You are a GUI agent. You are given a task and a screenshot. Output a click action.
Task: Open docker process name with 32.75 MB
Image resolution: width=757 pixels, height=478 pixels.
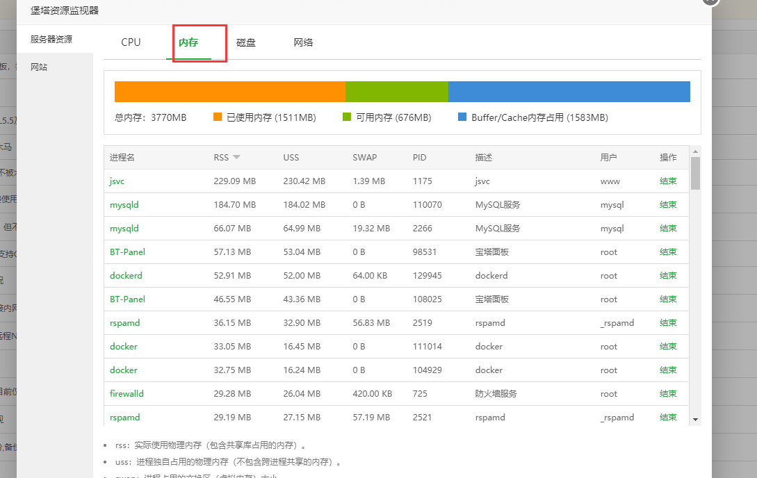124,370
